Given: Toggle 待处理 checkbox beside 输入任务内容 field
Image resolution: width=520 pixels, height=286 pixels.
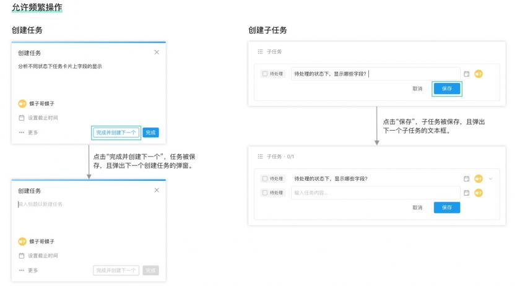Looking at the screenshot, I should (x=265, y=193).
